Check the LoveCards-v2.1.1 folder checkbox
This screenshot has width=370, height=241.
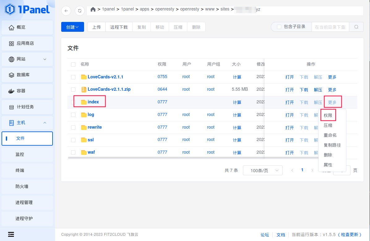pos(73,77)
